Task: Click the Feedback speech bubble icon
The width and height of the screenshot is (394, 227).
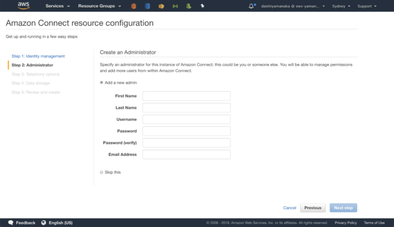Action: pyautogui.click(x=10, y=223)
